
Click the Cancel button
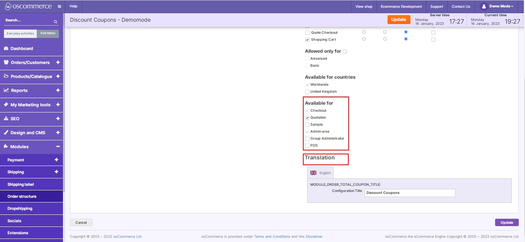(x=81, y=223)
